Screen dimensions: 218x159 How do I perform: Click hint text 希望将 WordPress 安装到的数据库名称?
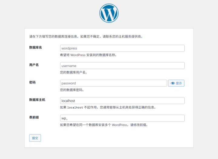pos(88,55)
